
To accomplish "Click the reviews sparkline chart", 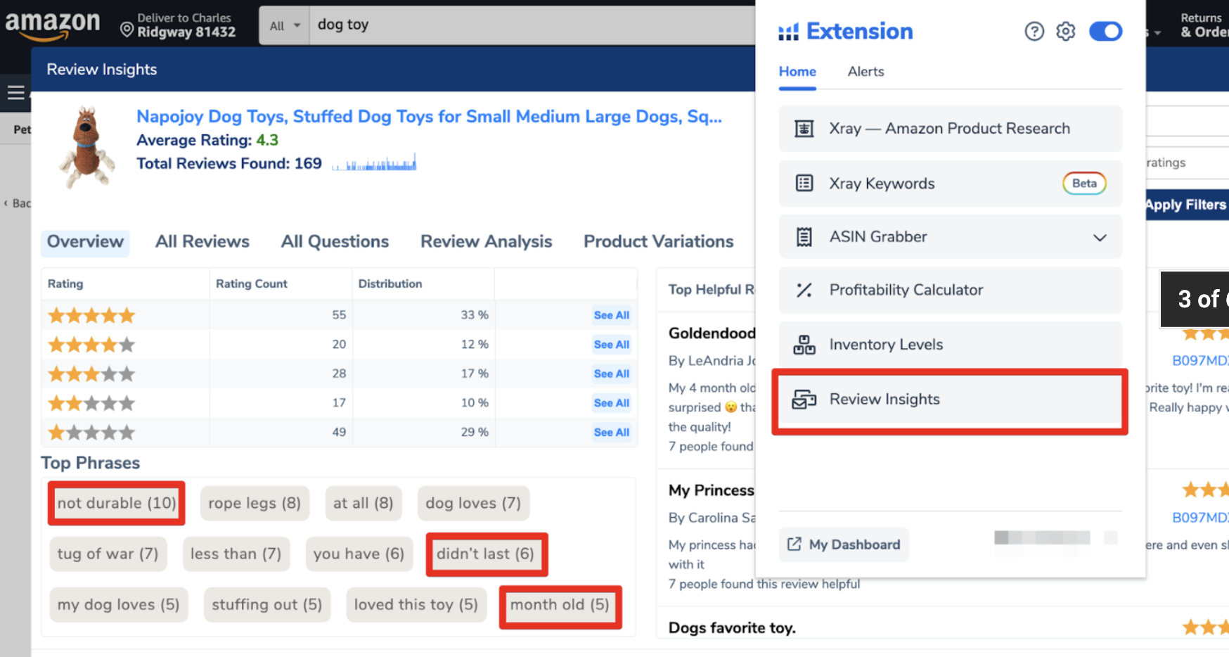I will pyautogui.click(x=375, y=163).
